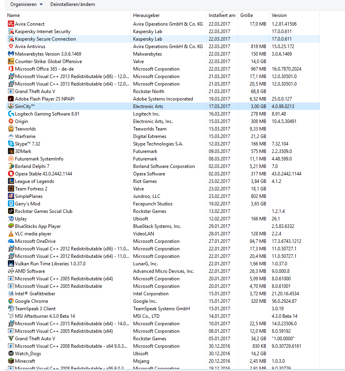Select Microsoft Visual C++ 2013 Redistributable (x64)

pyautogui.click(x=163, y=84)
